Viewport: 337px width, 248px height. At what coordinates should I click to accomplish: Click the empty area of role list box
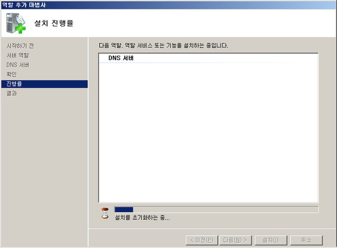(208, 132)
